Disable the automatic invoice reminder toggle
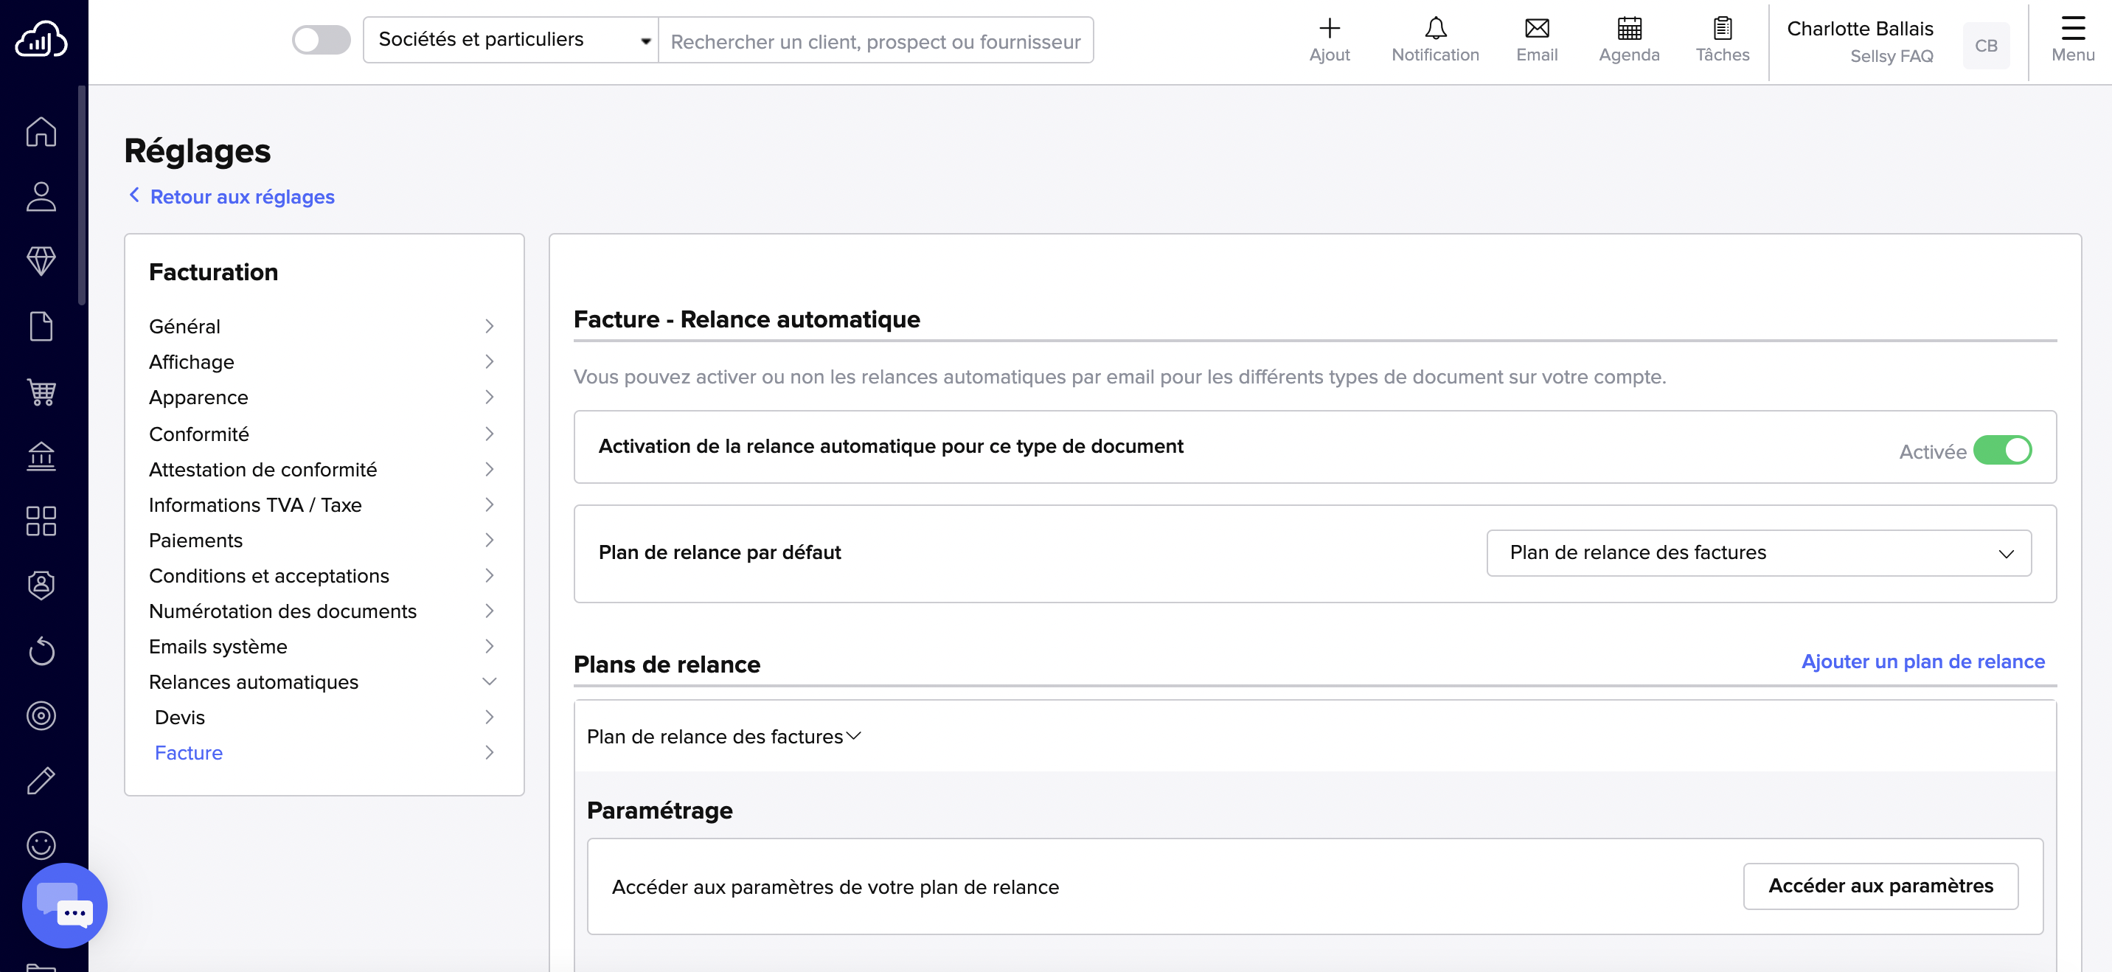This screenshot has height=972, width=2112. pyautogui.click(x=2001, y=451)
